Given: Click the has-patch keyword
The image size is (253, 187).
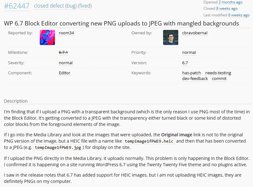Looking at the screenshot, I should point(191,73).
